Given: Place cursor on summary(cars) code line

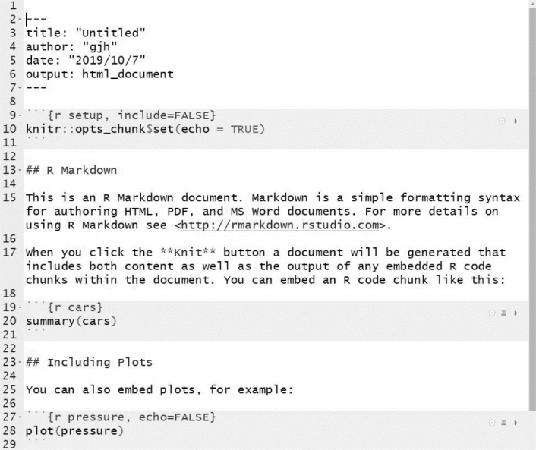Looking at the screenshot, I should 71,321.
